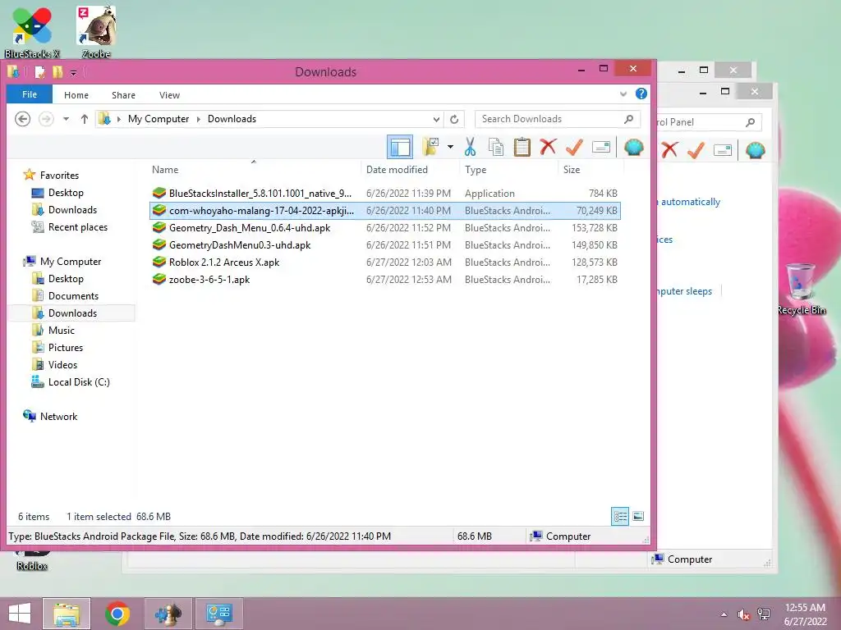Open the Share ribbon tab
Screen dimensions: 841x630
pyautogui.click(x=123, y=95)
